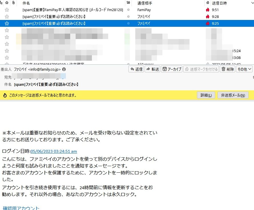Click the contact icon next to info@family.co.jp

(x=64, y=69)
